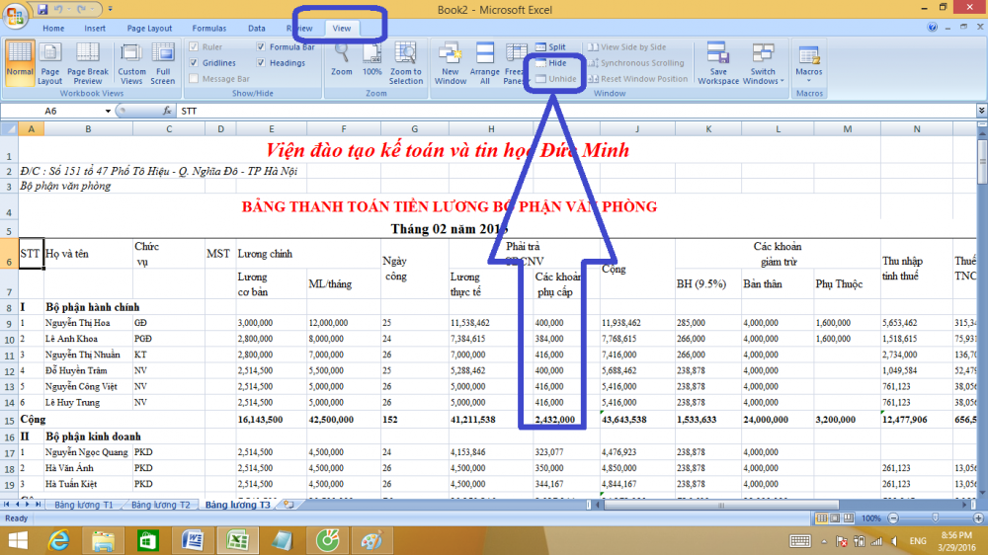
Task: Toggle the Formula Bar checkbox
Action: tap(261, 46)
